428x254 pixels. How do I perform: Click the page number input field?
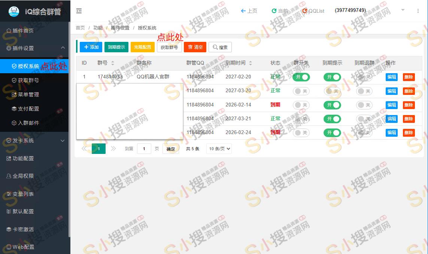144,149
